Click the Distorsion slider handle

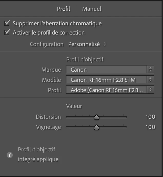coord(96,117)
